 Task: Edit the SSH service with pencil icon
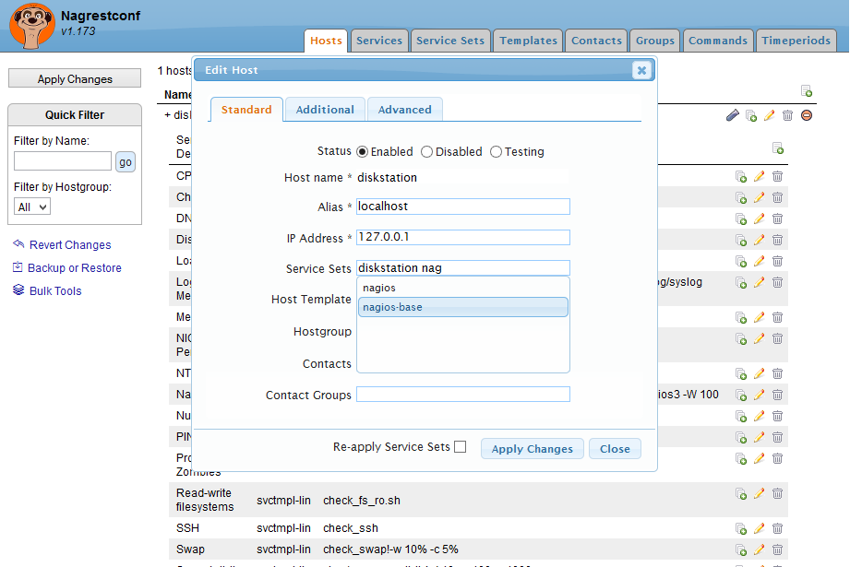[x=759, y=528]
